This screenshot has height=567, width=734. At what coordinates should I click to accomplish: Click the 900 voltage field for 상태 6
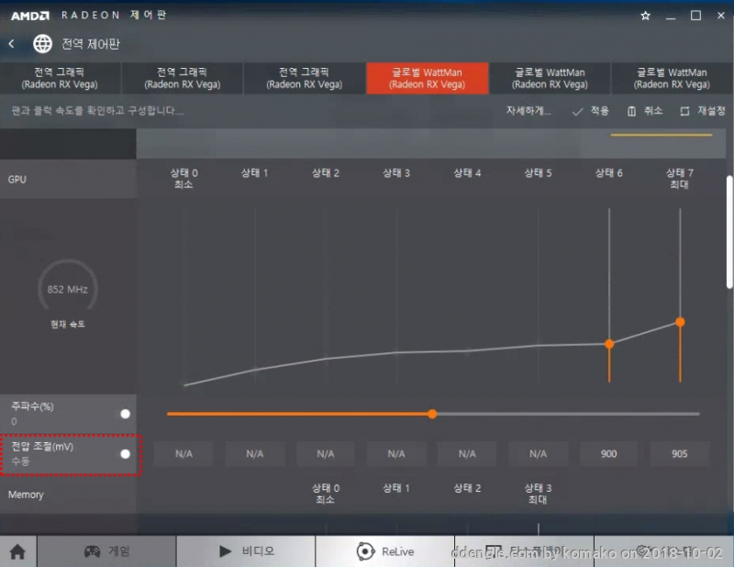(608, 454)
